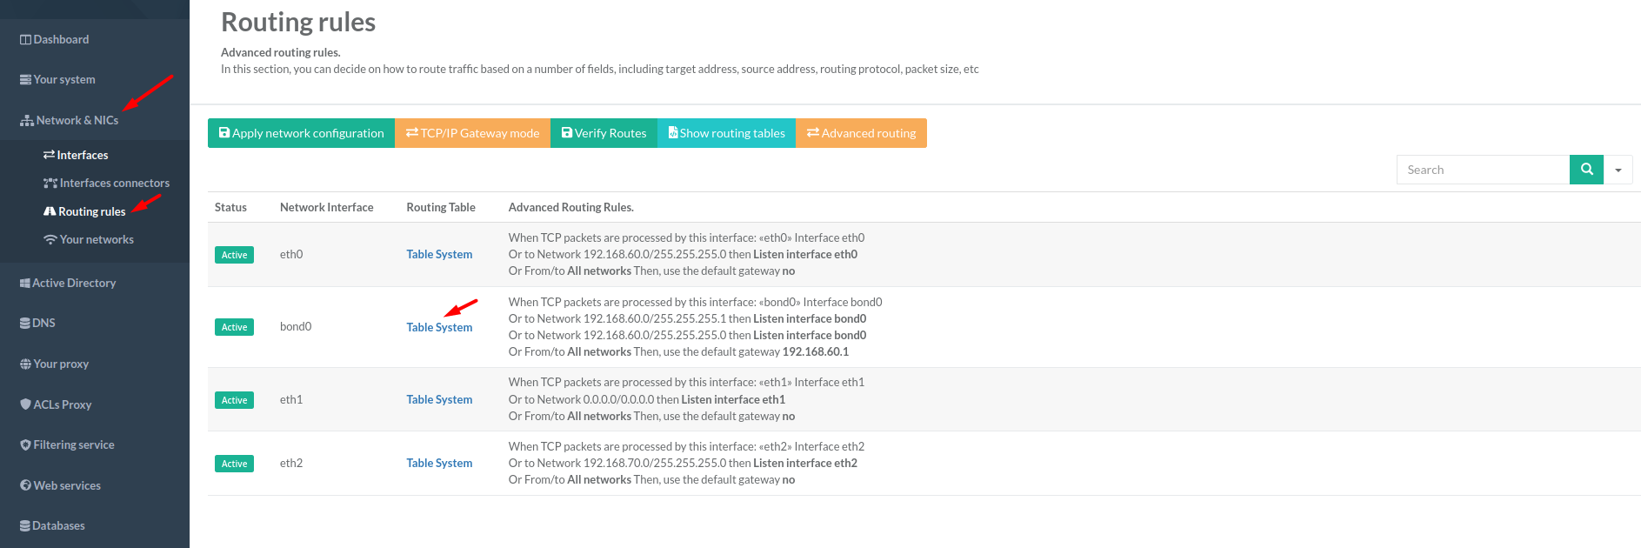Click the Verify Routes button
The height and width of the screenshot is (548, 1641).
[604, 133]
